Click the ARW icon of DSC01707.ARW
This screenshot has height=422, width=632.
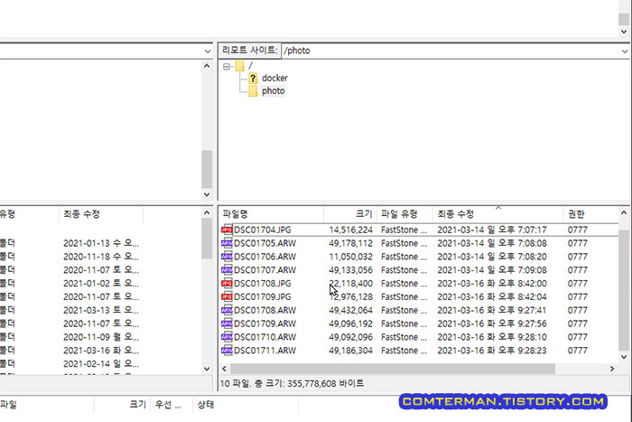(x=227, y=270)
